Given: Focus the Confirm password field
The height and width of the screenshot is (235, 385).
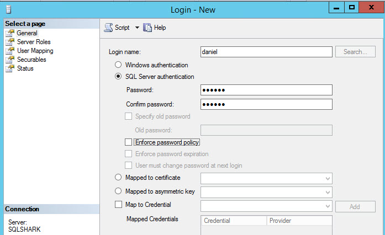Looking at the screenshot, I should tap(266, 104).
